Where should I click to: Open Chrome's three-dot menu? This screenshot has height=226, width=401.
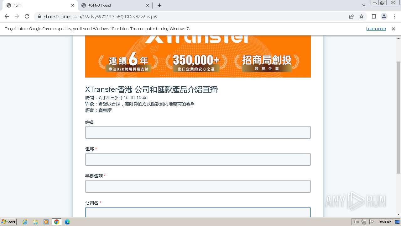[x=394, y=16]
